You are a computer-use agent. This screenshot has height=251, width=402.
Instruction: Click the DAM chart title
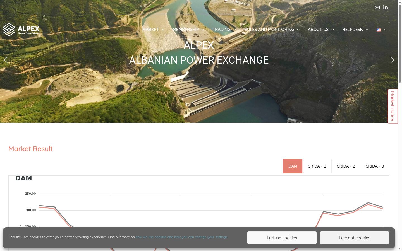24,178
